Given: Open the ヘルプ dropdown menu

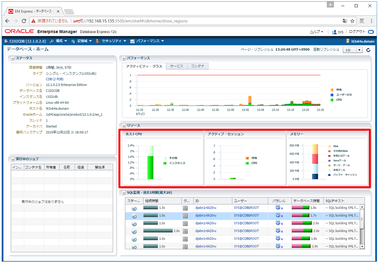Looking at the screenshot, I should pos(317,32).
